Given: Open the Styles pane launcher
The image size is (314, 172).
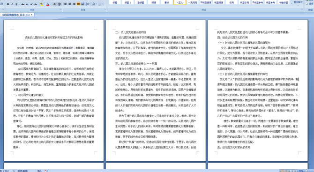Looking at the screenshot, I should [x=302, y=10].
